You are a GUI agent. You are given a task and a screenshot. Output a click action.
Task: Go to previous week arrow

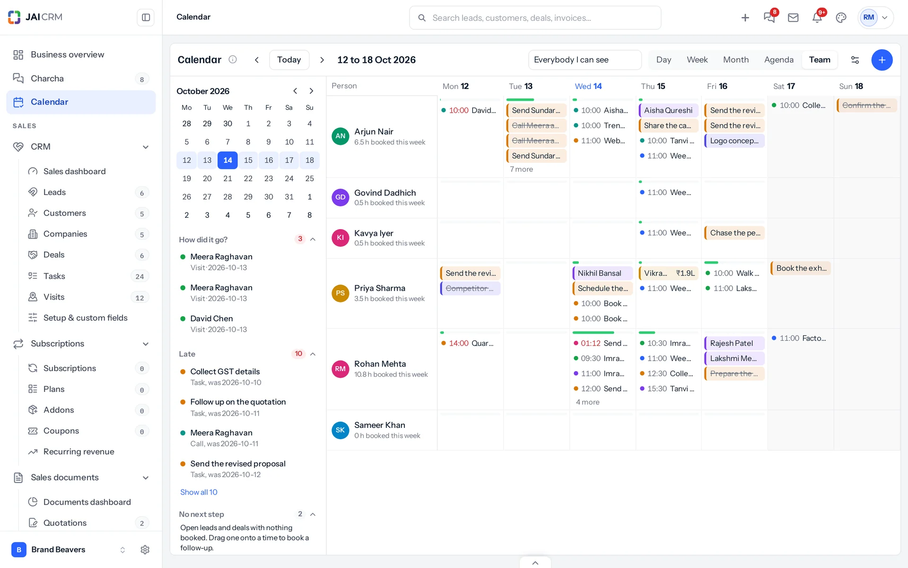pyautogui.click(x=257, y=60)
